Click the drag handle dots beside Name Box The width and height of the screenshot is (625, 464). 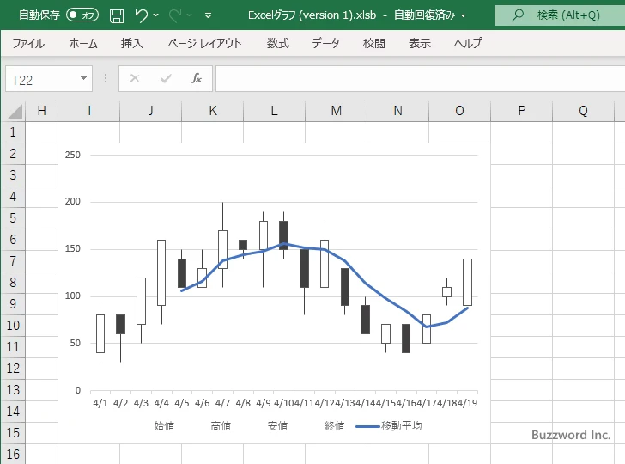click(106, 78)
